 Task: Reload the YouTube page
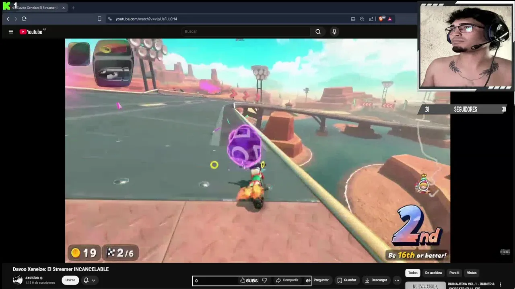(x=24, y=19)
